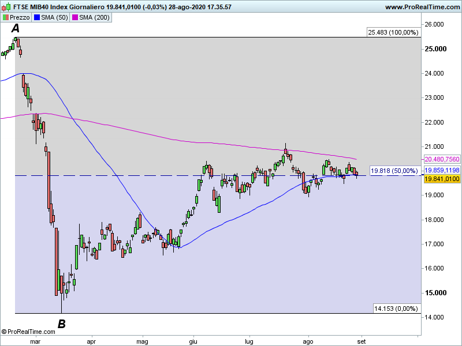The image size is (462, 346).
Task: Click the giu month label on time axis
Action: 193,341
